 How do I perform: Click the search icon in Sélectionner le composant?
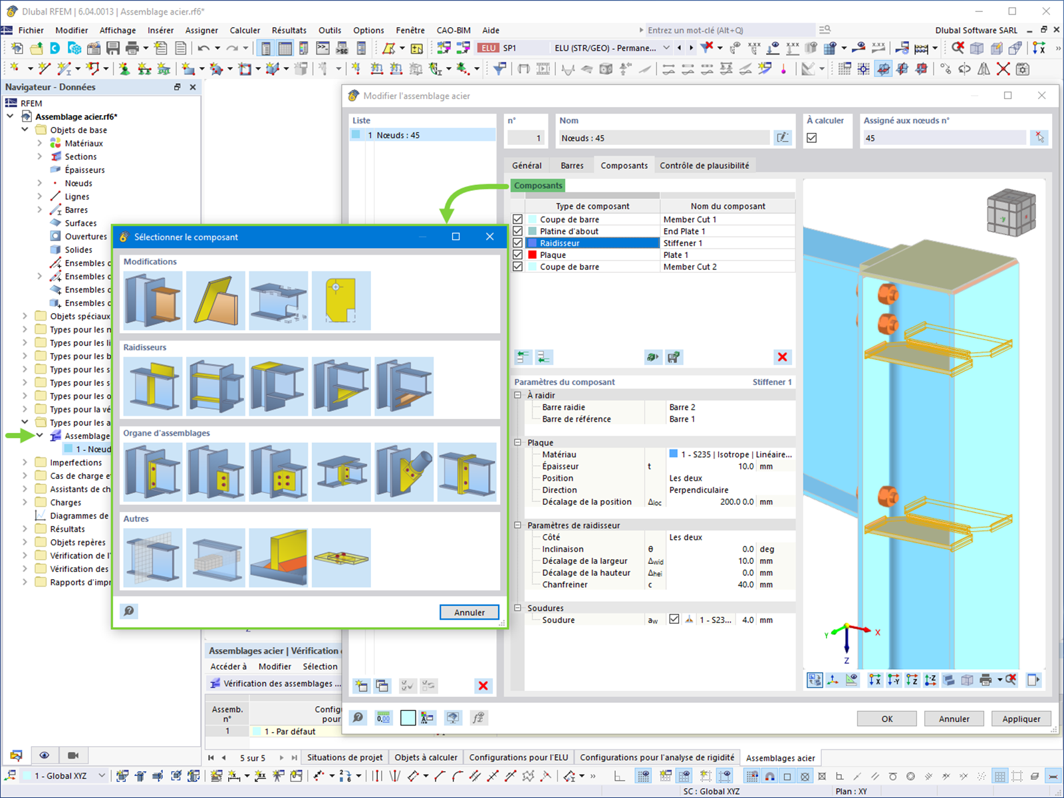tap(129, 611)
